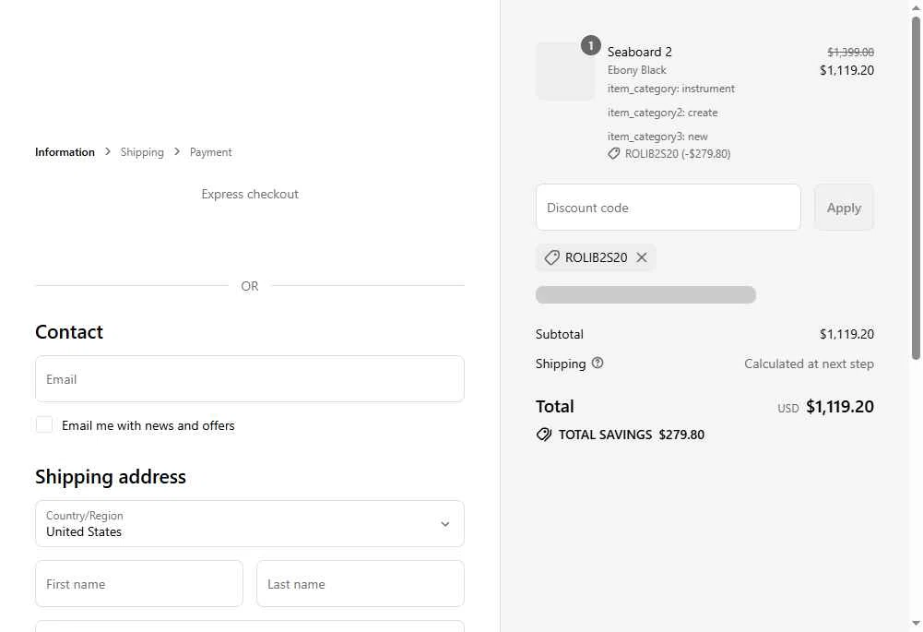Click the tag icon beside ROLIB2S20 (-$279.80)
The height and width of the screenshot is (632, 923).
pyautogui.click(x=613, y=154)
